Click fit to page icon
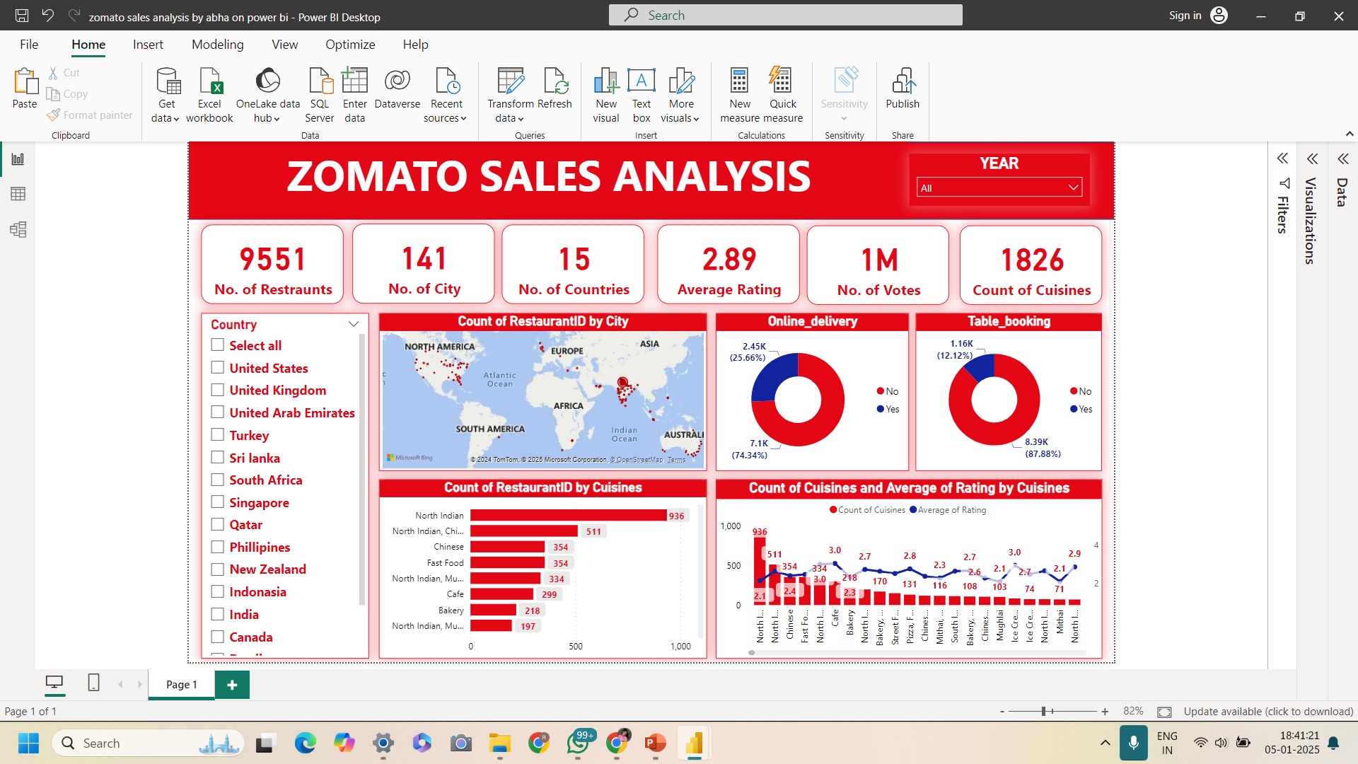Viewport: 1358px width, 764px height. pos(1164,712)
